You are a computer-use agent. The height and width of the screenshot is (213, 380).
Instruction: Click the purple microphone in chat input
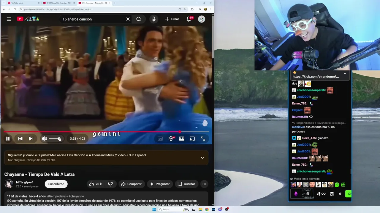[x=296, y=194]
